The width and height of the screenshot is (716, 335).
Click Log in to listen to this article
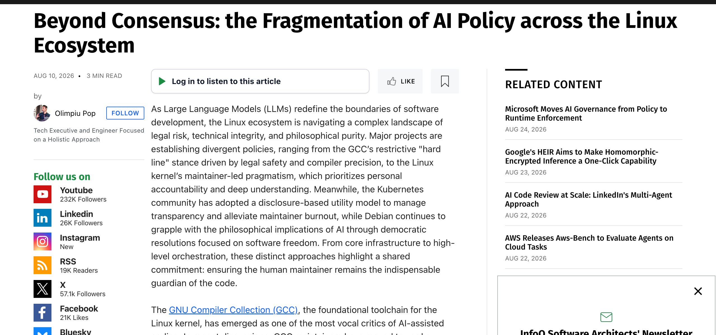[x=226, y=81]
